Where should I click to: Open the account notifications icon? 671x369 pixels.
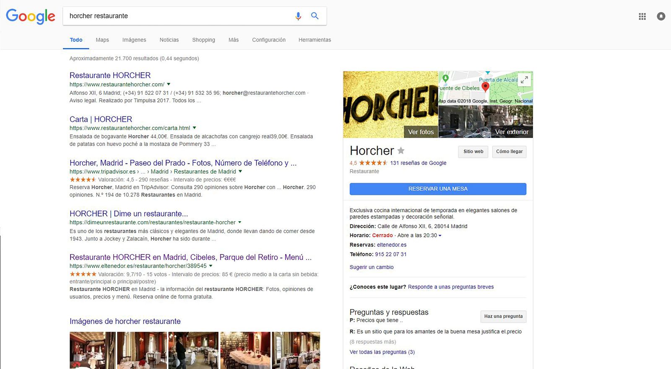661,16
